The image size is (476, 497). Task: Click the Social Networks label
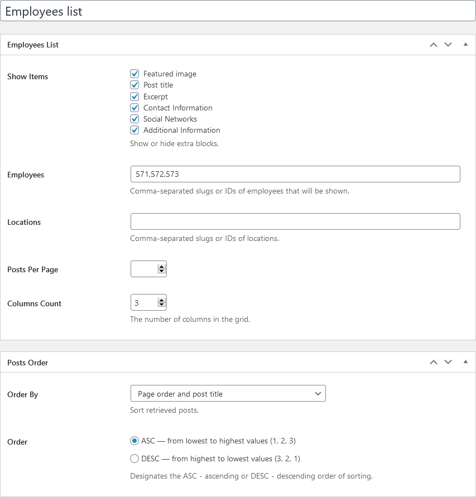pos(170,119)
